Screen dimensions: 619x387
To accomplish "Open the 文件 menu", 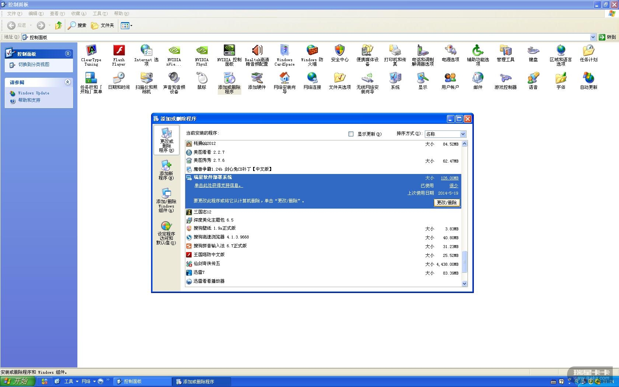I will [14, 14].
